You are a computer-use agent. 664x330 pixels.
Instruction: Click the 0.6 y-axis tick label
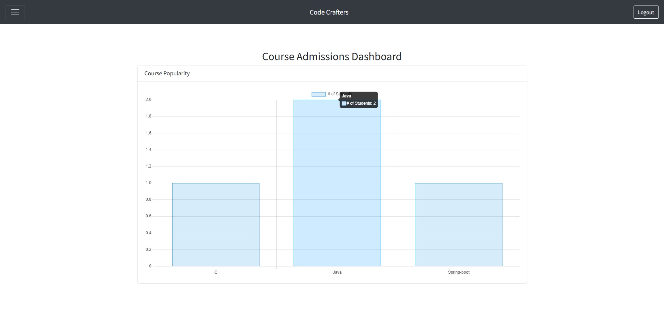(148, 216)
